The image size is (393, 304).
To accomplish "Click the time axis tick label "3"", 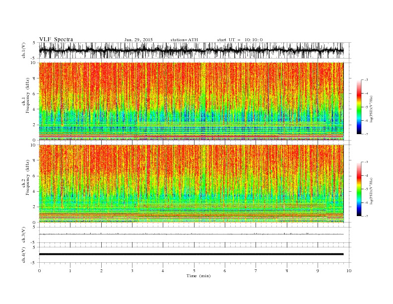I will click(x=132, y=271).
